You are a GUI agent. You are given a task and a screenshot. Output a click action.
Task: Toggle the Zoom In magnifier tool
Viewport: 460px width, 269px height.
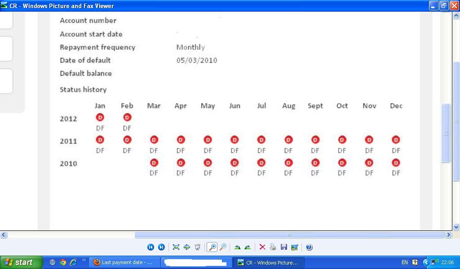click(212, 247)
